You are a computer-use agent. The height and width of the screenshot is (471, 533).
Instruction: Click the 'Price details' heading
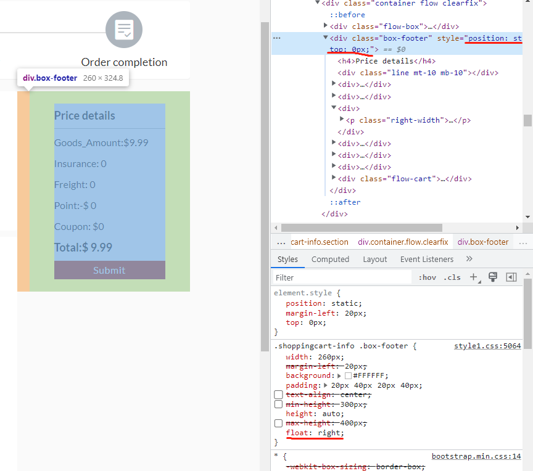point(85,115)
